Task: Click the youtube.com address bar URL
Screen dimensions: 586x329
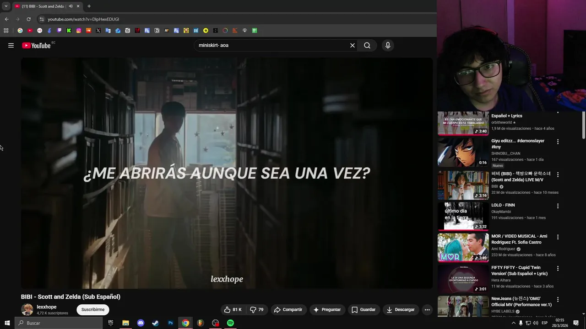Action: (x=83, y=19)
